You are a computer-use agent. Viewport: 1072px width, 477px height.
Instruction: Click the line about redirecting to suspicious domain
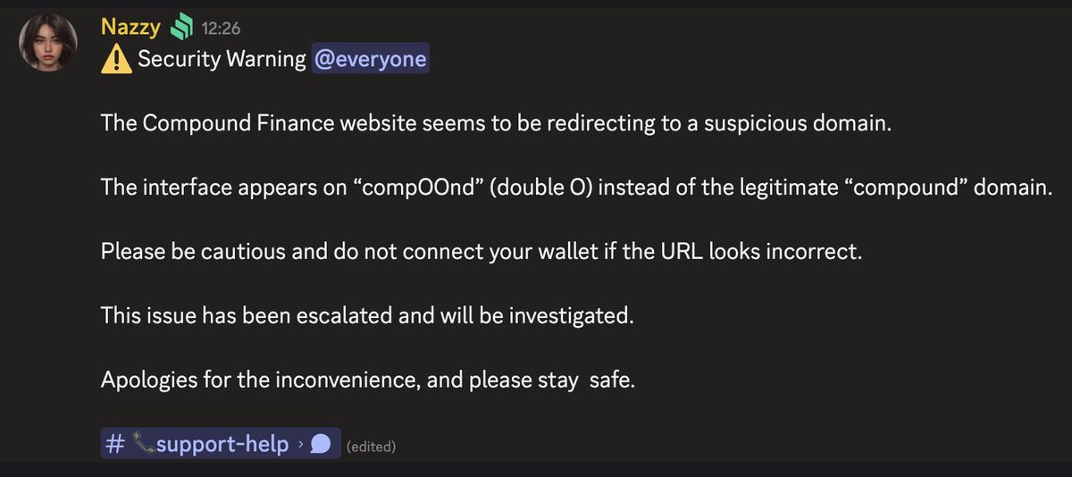coord(497,123)
